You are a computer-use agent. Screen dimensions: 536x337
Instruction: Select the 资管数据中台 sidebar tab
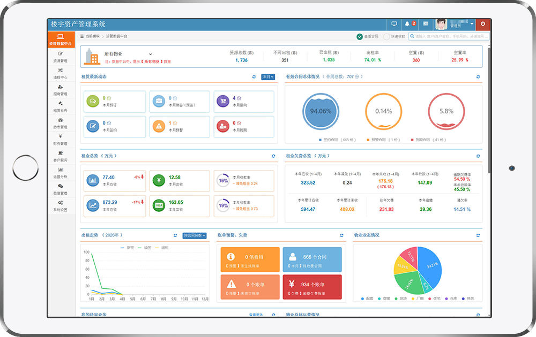point(61,40)
